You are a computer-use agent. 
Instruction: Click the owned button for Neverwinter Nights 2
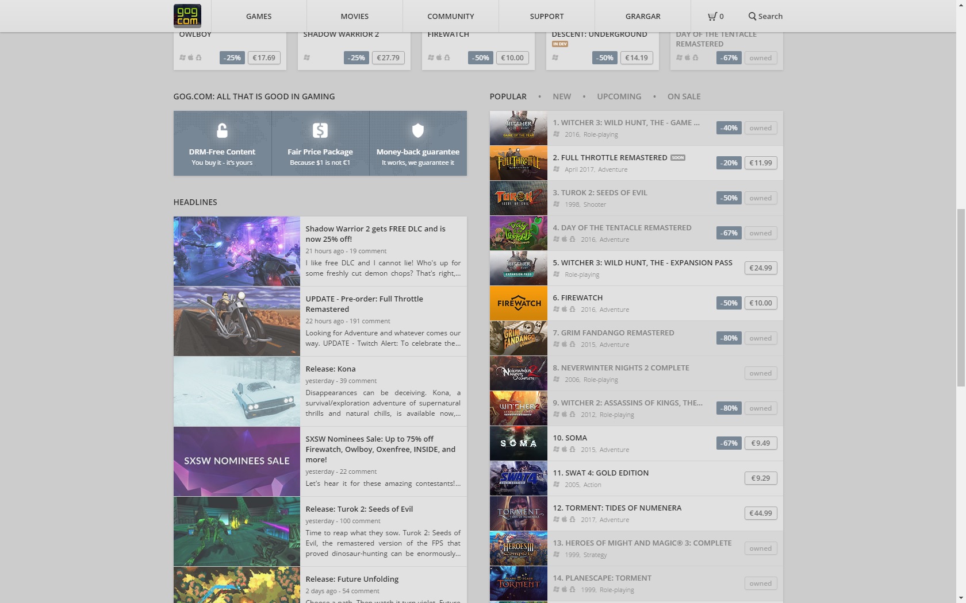(761, 373)
